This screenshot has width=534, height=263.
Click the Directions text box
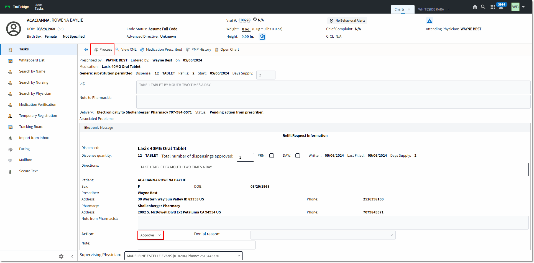(x=333, y=169)
